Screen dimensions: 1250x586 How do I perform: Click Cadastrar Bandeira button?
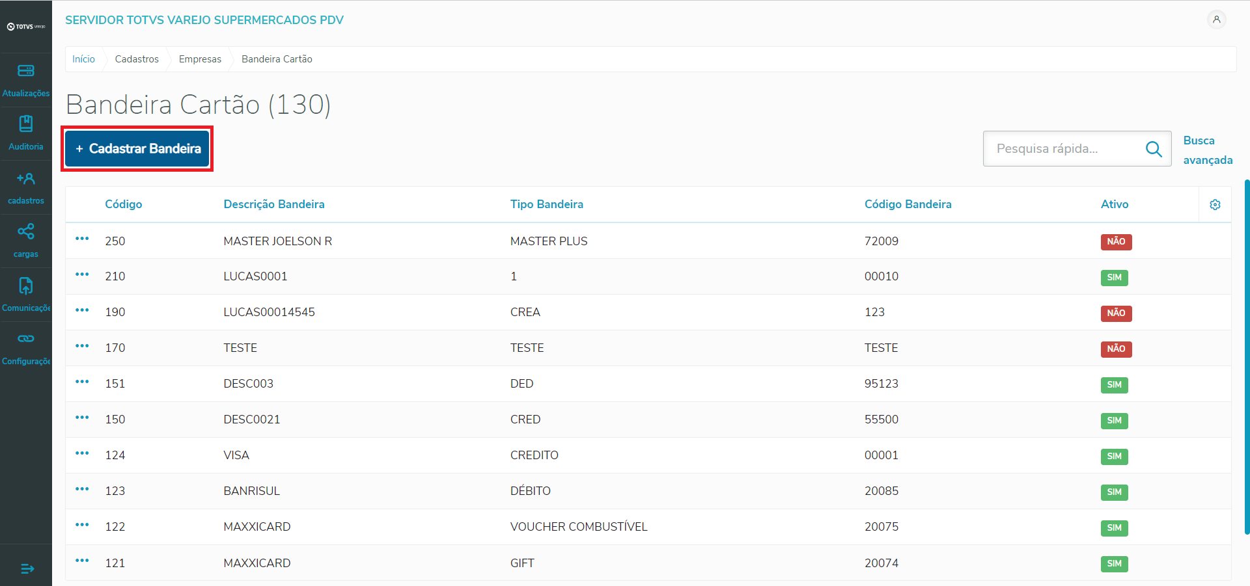click(x=137, y=149)
